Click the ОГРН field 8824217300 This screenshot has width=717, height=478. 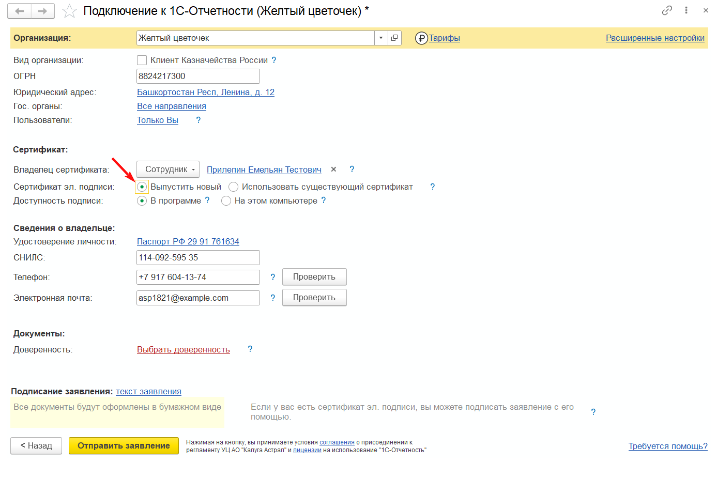[198, 76]
